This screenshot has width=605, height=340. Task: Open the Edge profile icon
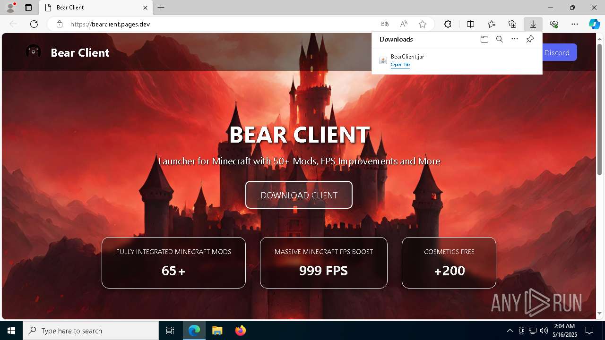click(10, 8)
